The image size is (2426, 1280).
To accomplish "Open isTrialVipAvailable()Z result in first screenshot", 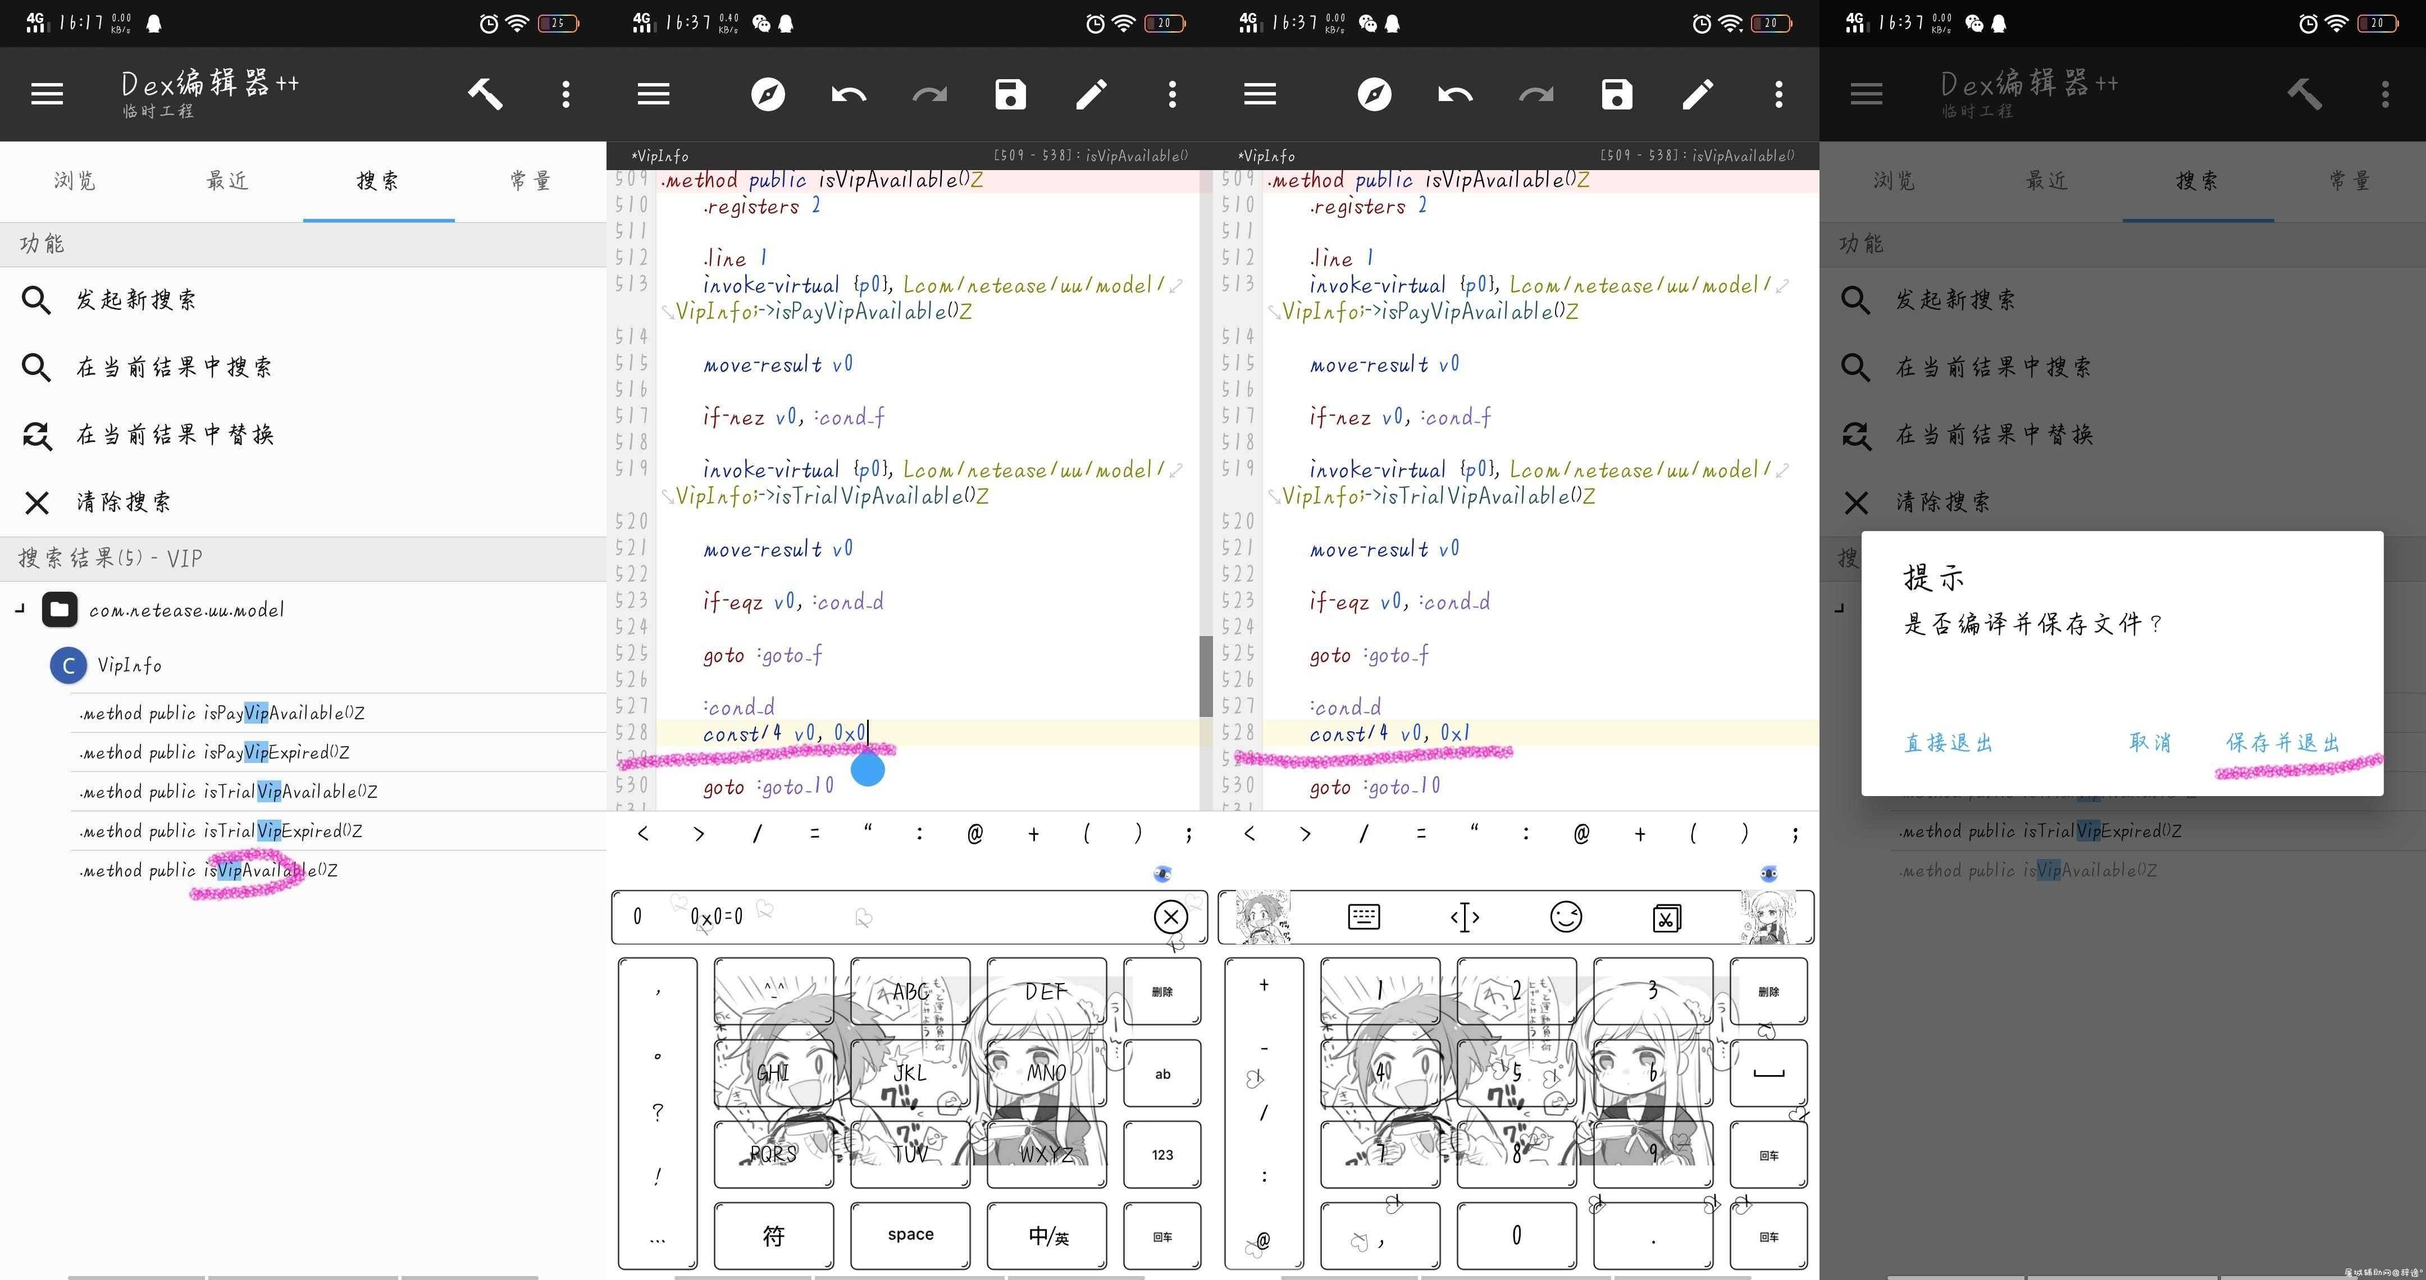I will (x=339, y=793).
